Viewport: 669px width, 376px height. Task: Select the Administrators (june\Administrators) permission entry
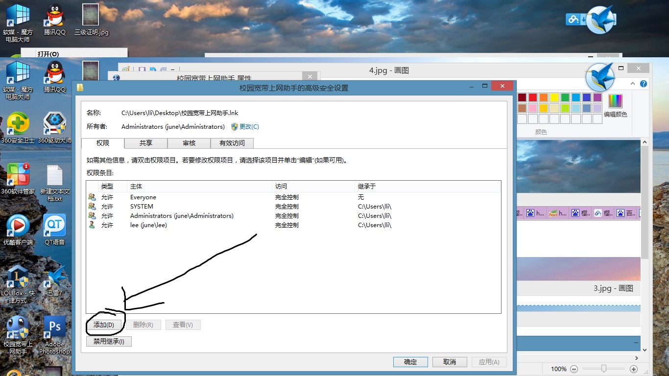pyautogui.click(x=293, y=215)
